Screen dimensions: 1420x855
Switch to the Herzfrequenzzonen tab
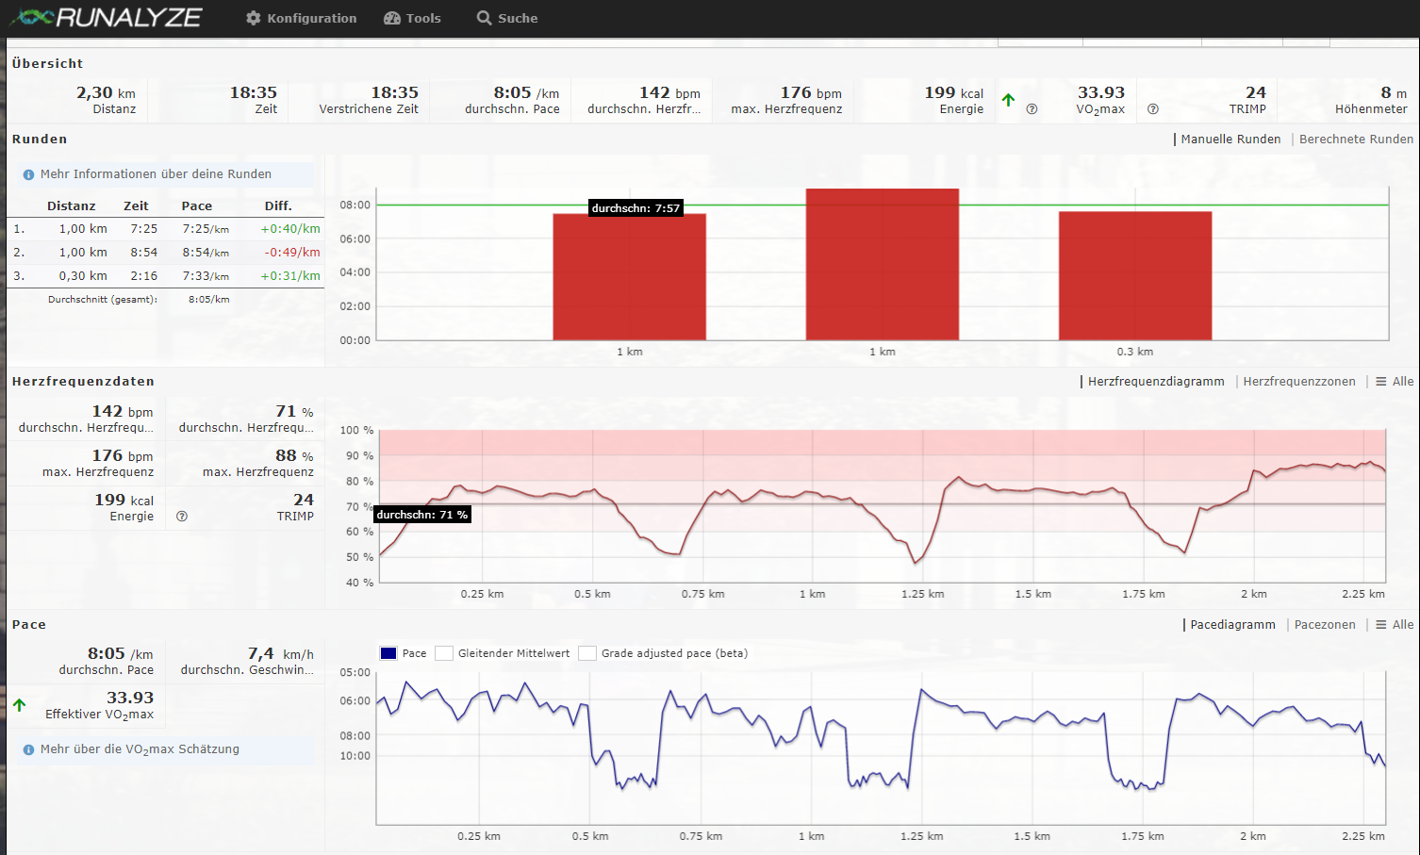pos(1298,382)
